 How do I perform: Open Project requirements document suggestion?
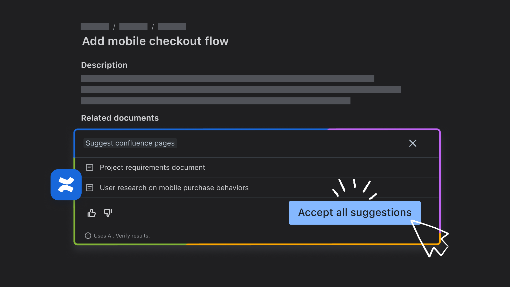coord(152,167)
